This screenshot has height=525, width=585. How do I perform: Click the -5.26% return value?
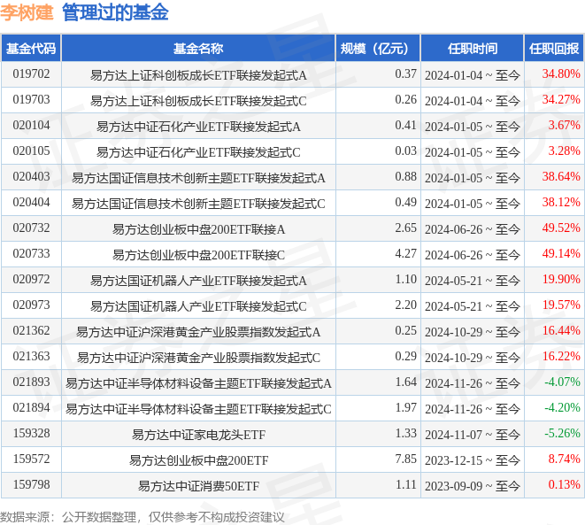tap(562, 434)
